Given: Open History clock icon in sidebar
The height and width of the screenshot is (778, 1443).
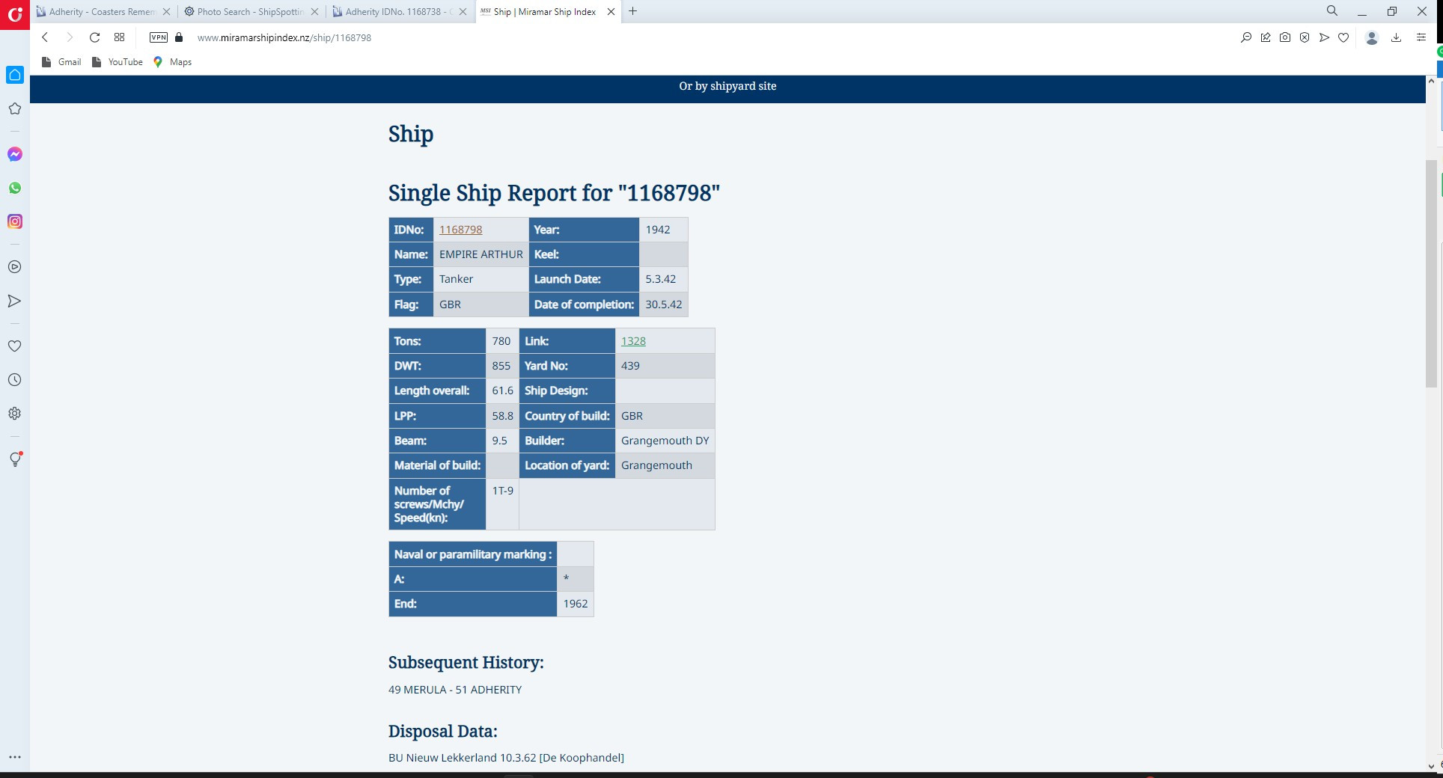Looking at the screenshot, I should (x=15, y=380).
